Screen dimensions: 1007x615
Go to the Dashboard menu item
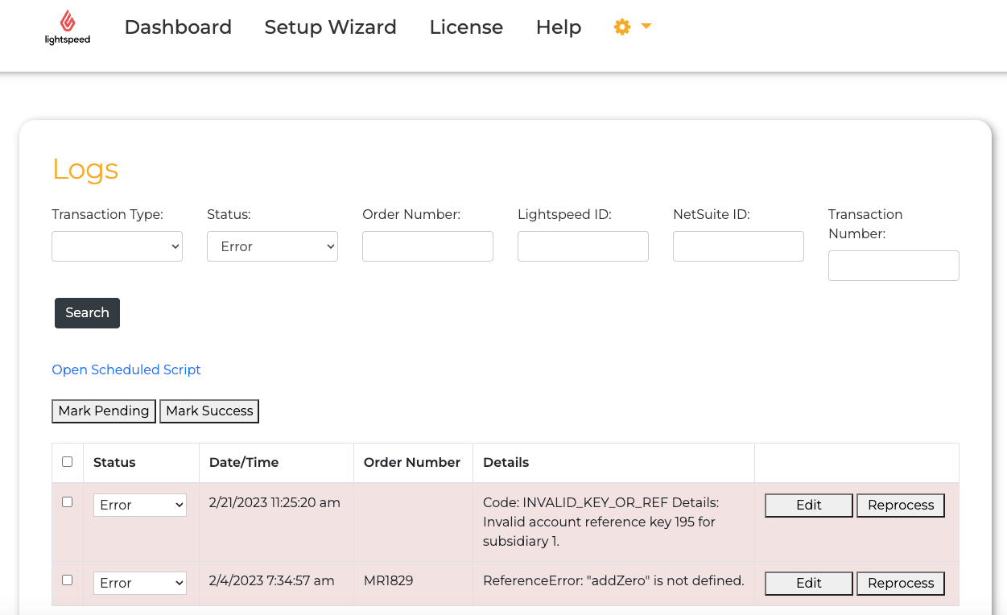[178, 27]
